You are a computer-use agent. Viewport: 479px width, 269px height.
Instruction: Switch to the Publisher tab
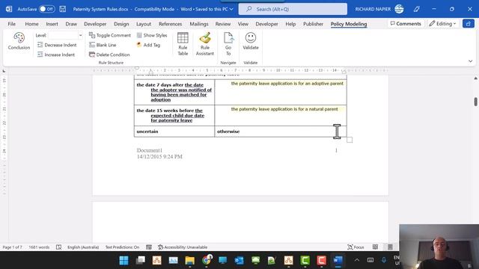tap(313, 24)
